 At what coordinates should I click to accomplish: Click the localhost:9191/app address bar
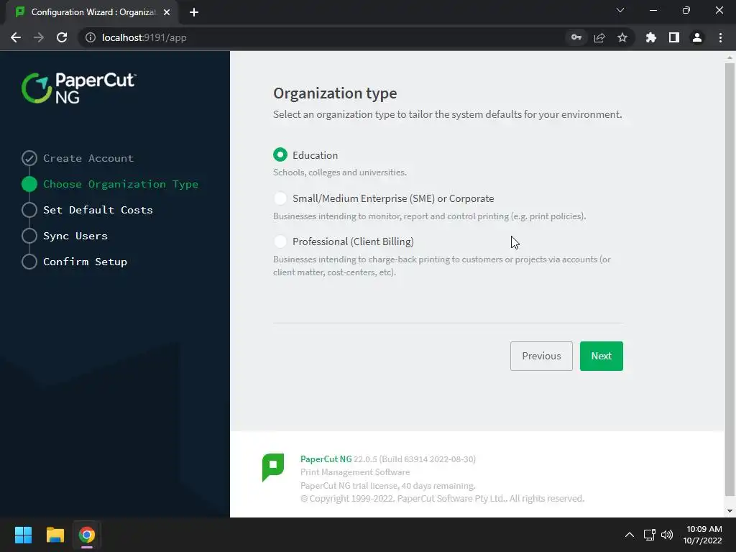pyautogui.click(x=144, y=37)
